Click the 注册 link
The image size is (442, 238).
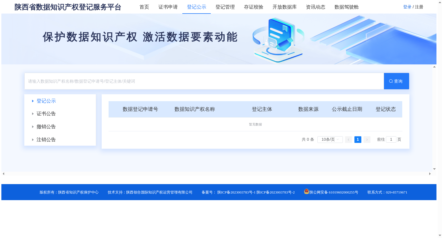pos(419,7)
